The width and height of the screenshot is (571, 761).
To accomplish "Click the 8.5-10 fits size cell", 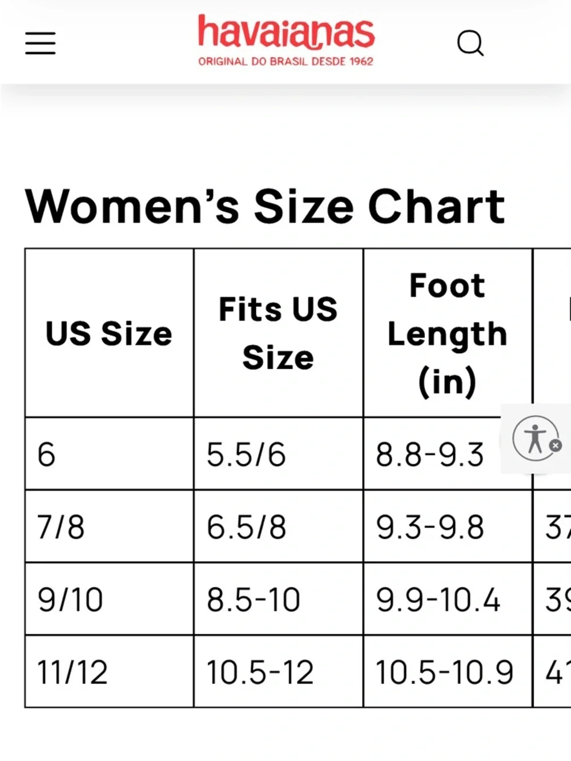I will (278, 599).
